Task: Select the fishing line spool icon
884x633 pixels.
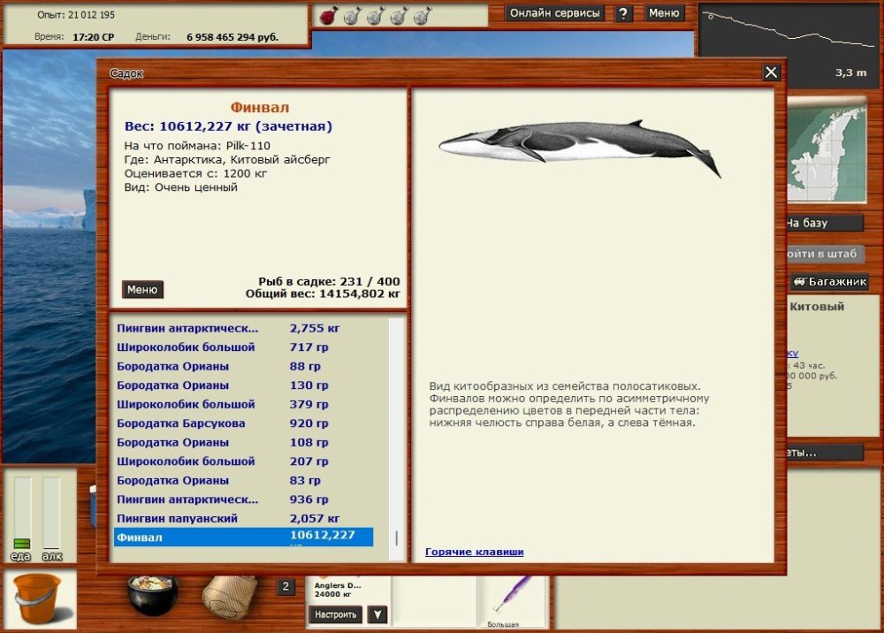Action: pos(230,597)
